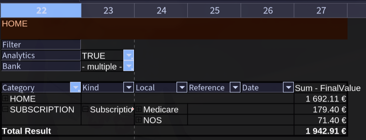Viewport: 366px width, 140px height.
Task: Select column header 23
Action: (x=108, y=10)
